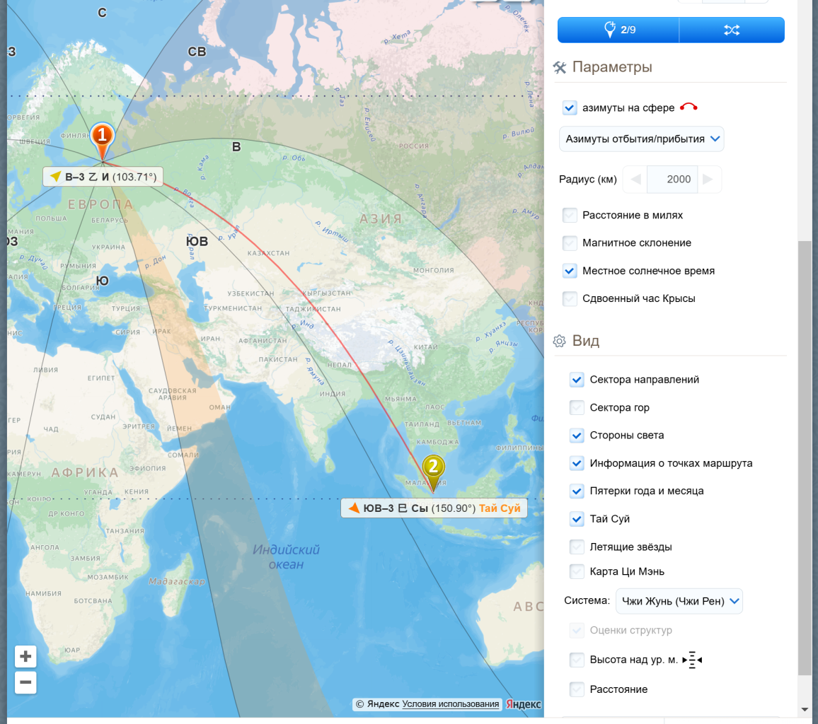
Task: Click the lightbulb 2/9 hint button
Action: pyautogui.click(x=618, y=30)
